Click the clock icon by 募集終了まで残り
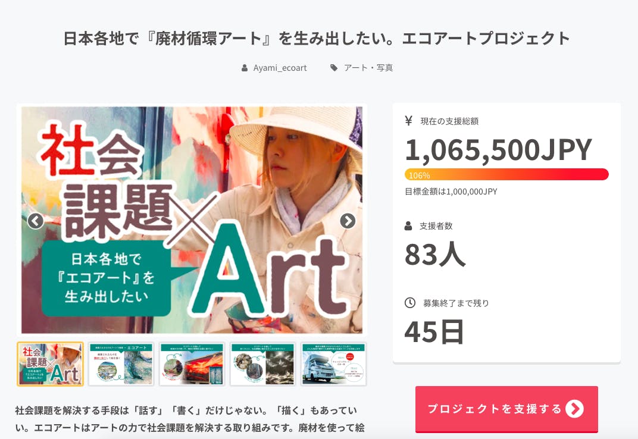This screenshot has height=439, width=638. point(409,303)
